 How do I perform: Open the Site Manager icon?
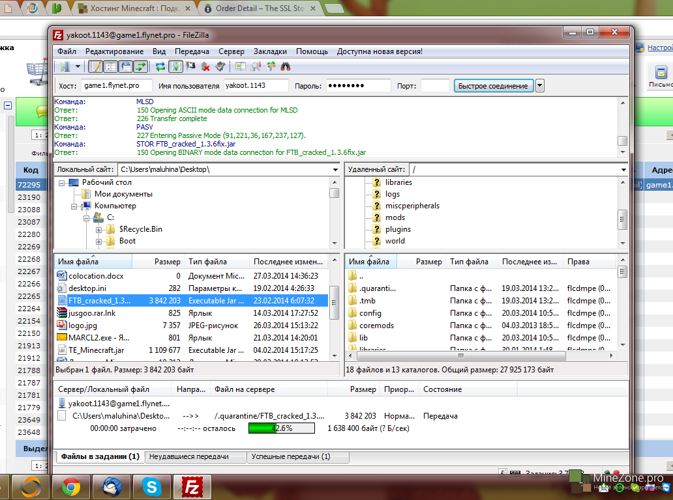[65, 66]
